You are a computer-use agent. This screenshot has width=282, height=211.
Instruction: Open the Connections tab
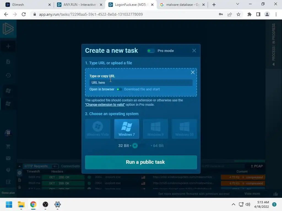click(70, 166)
